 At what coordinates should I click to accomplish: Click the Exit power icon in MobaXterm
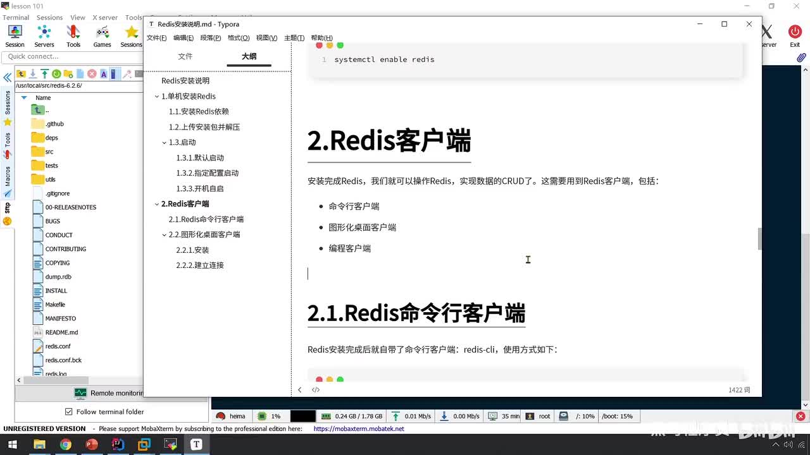coord(795,36)
